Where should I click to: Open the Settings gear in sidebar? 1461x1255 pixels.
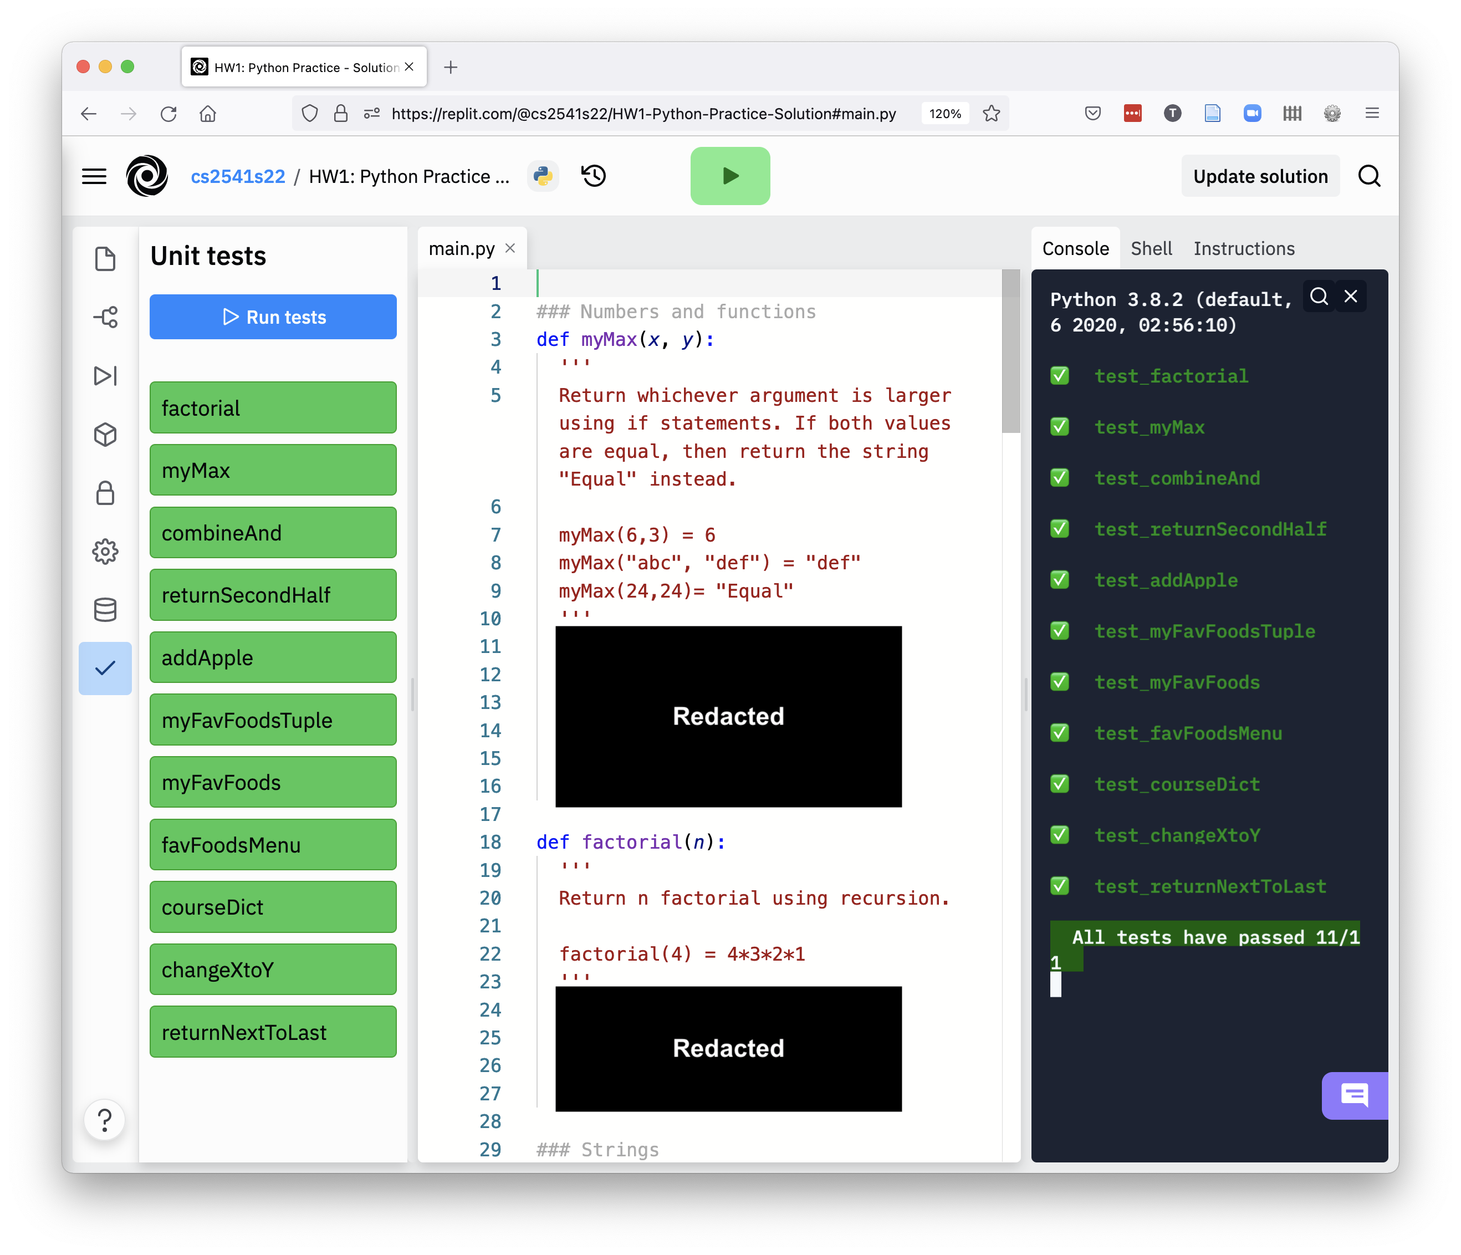(105, 552)
